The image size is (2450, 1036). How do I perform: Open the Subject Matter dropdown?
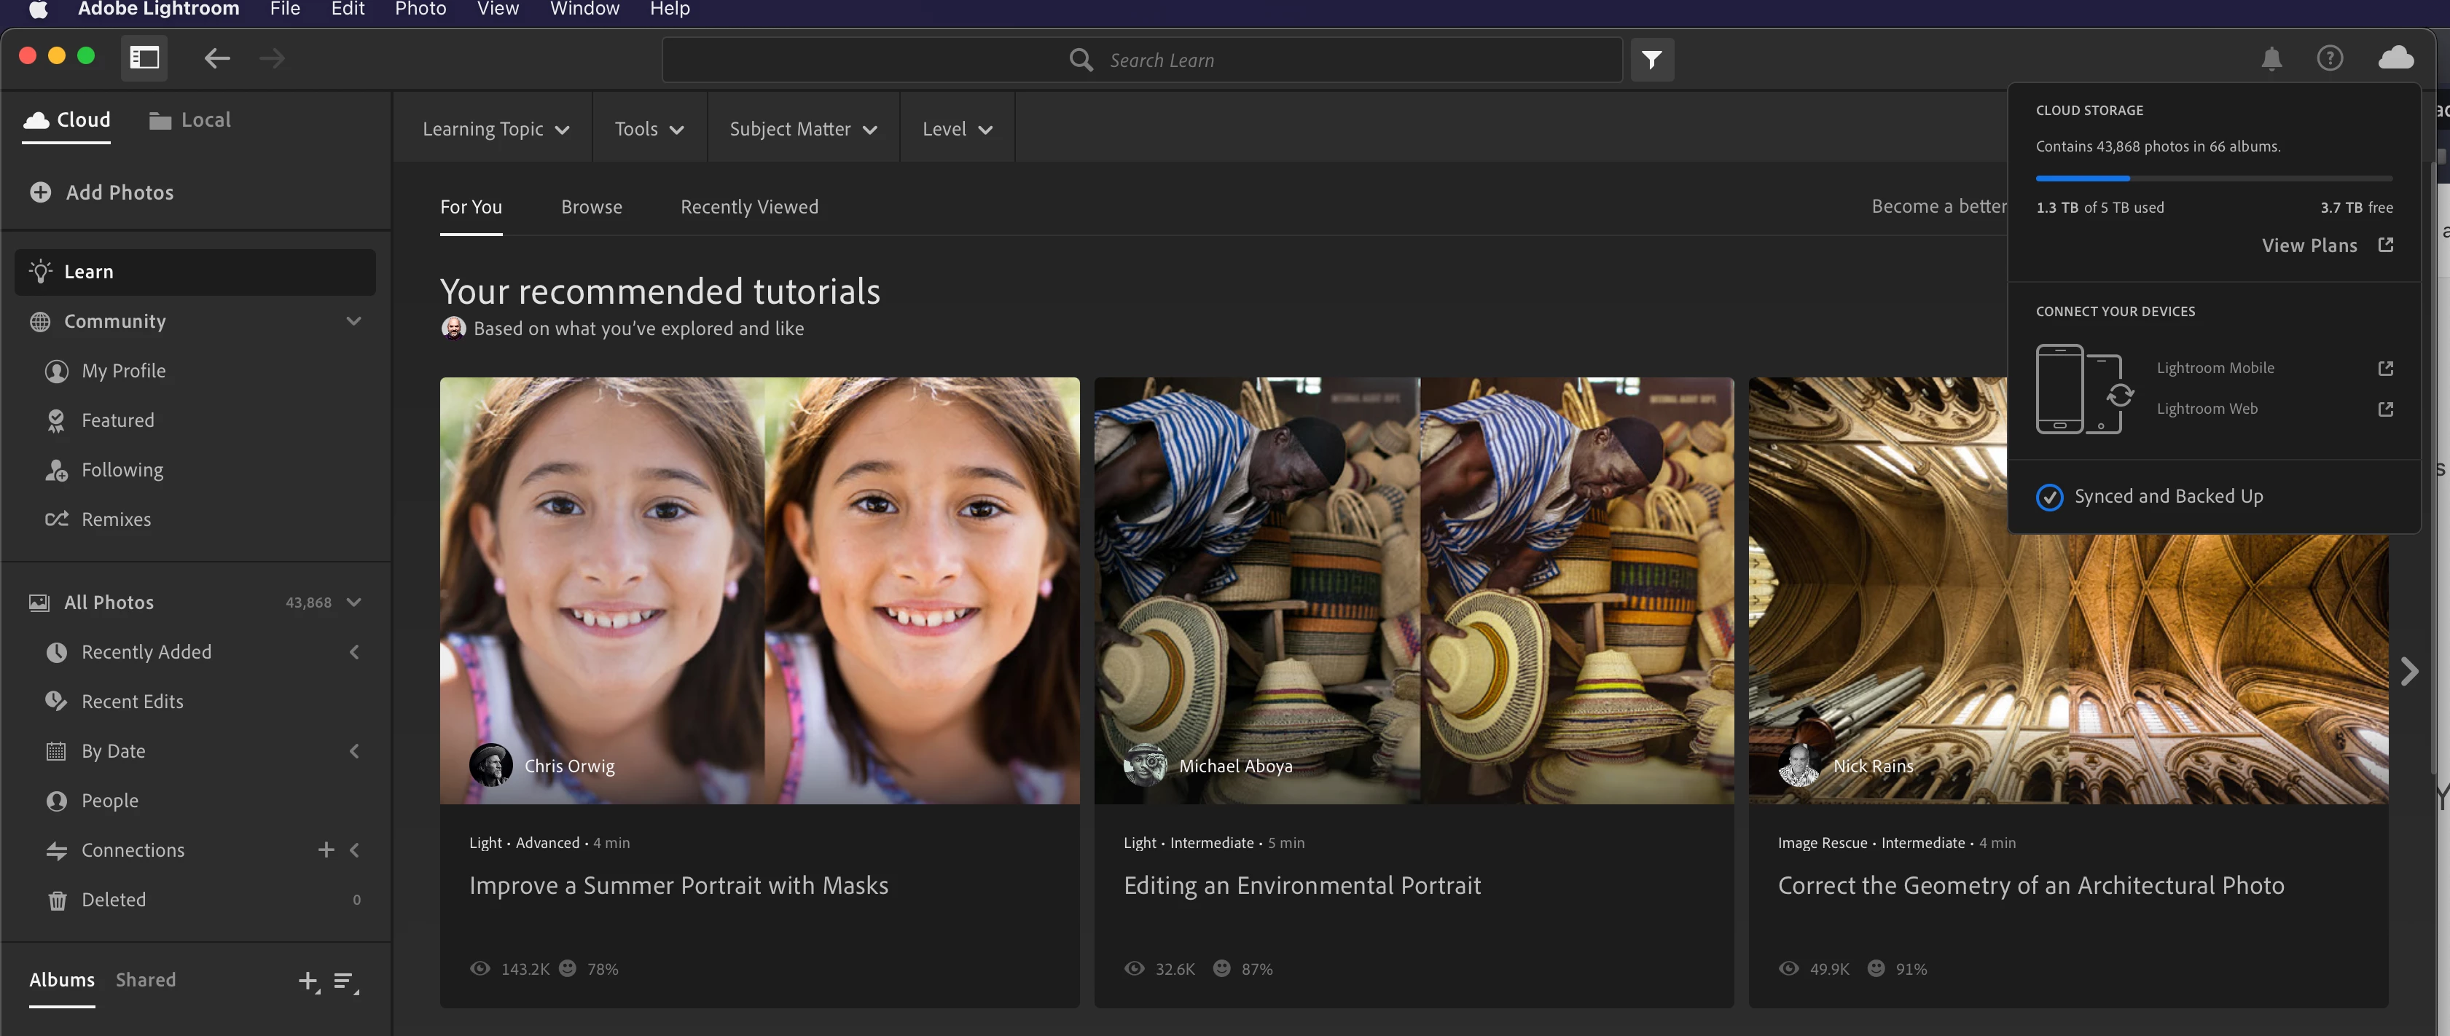click(x=803, y=129)
